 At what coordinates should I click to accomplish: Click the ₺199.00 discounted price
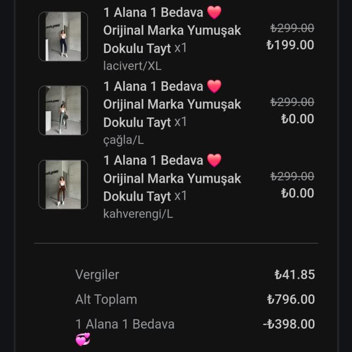(290, 45)
